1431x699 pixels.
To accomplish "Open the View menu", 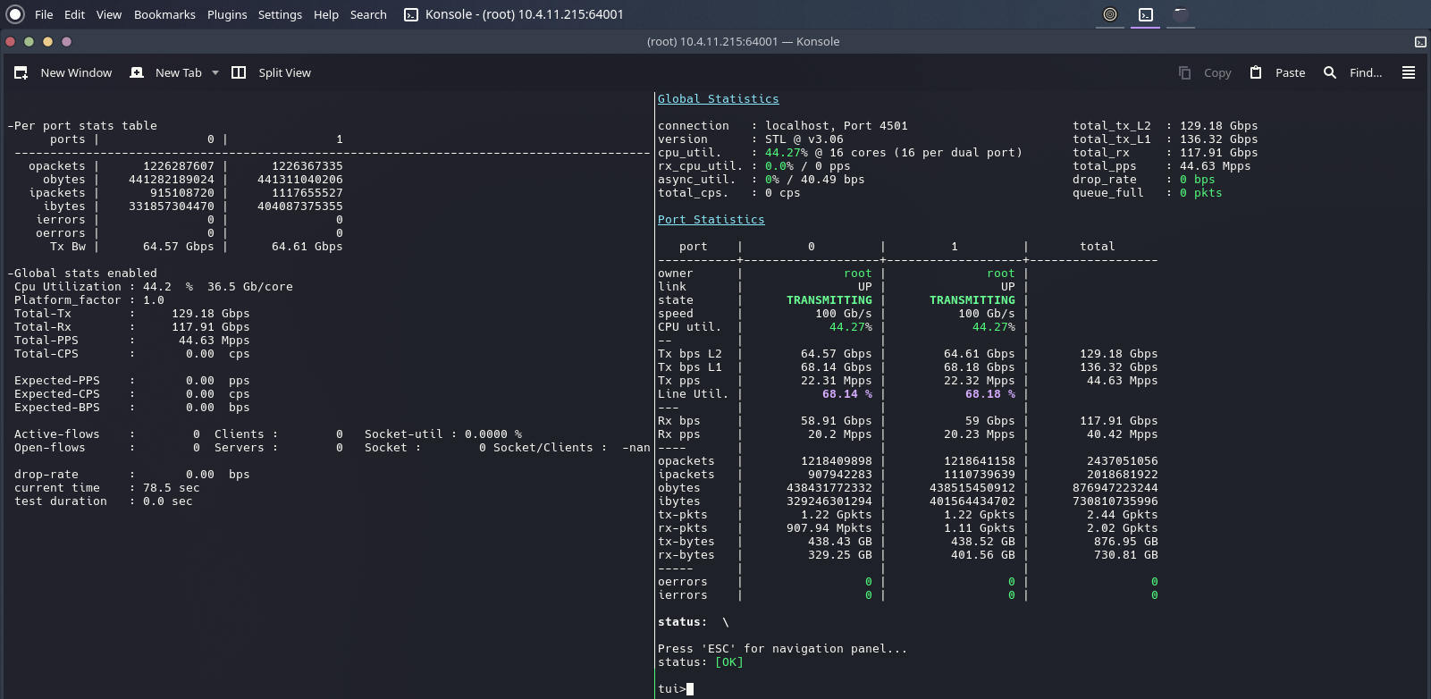I will [x=109, y=14].
